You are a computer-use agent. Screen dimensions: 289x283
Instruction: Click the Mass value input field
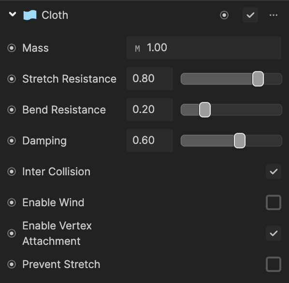(x=204, y=48)
